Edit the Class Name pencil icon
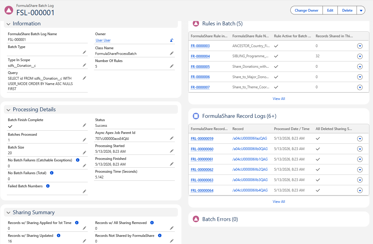Viewport: 373px width, 244px height. point(172,53)
